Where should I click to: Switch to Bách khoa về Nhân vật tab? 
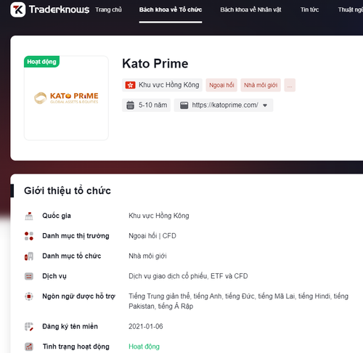pyautogui.click(x=250, y=9)
